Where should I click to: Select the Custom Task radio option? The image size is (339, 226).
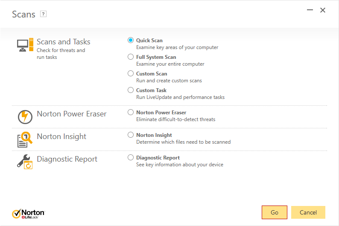point(131,90)
